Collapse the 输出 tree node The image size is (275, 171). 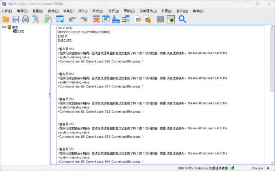point(4,27)
